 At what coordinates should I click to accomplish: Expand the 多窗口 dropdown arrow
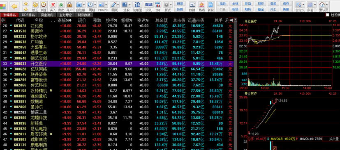[x=315, y=5]
